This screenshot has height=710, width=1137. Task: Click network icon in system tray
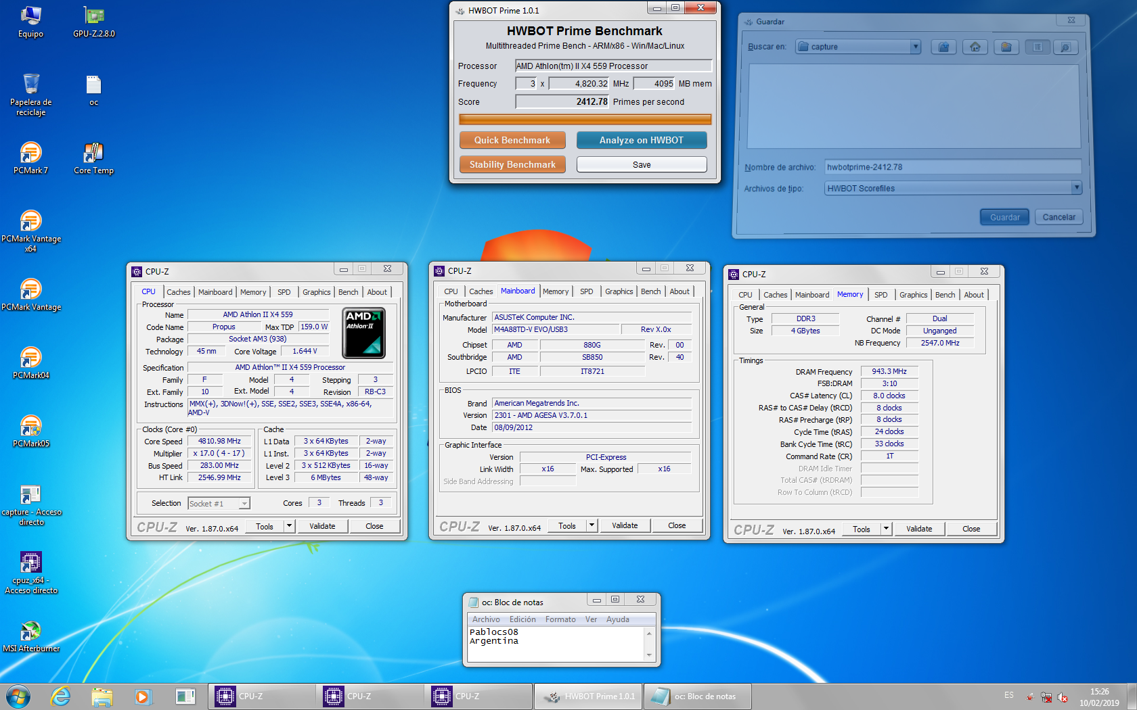[1046, 697]
